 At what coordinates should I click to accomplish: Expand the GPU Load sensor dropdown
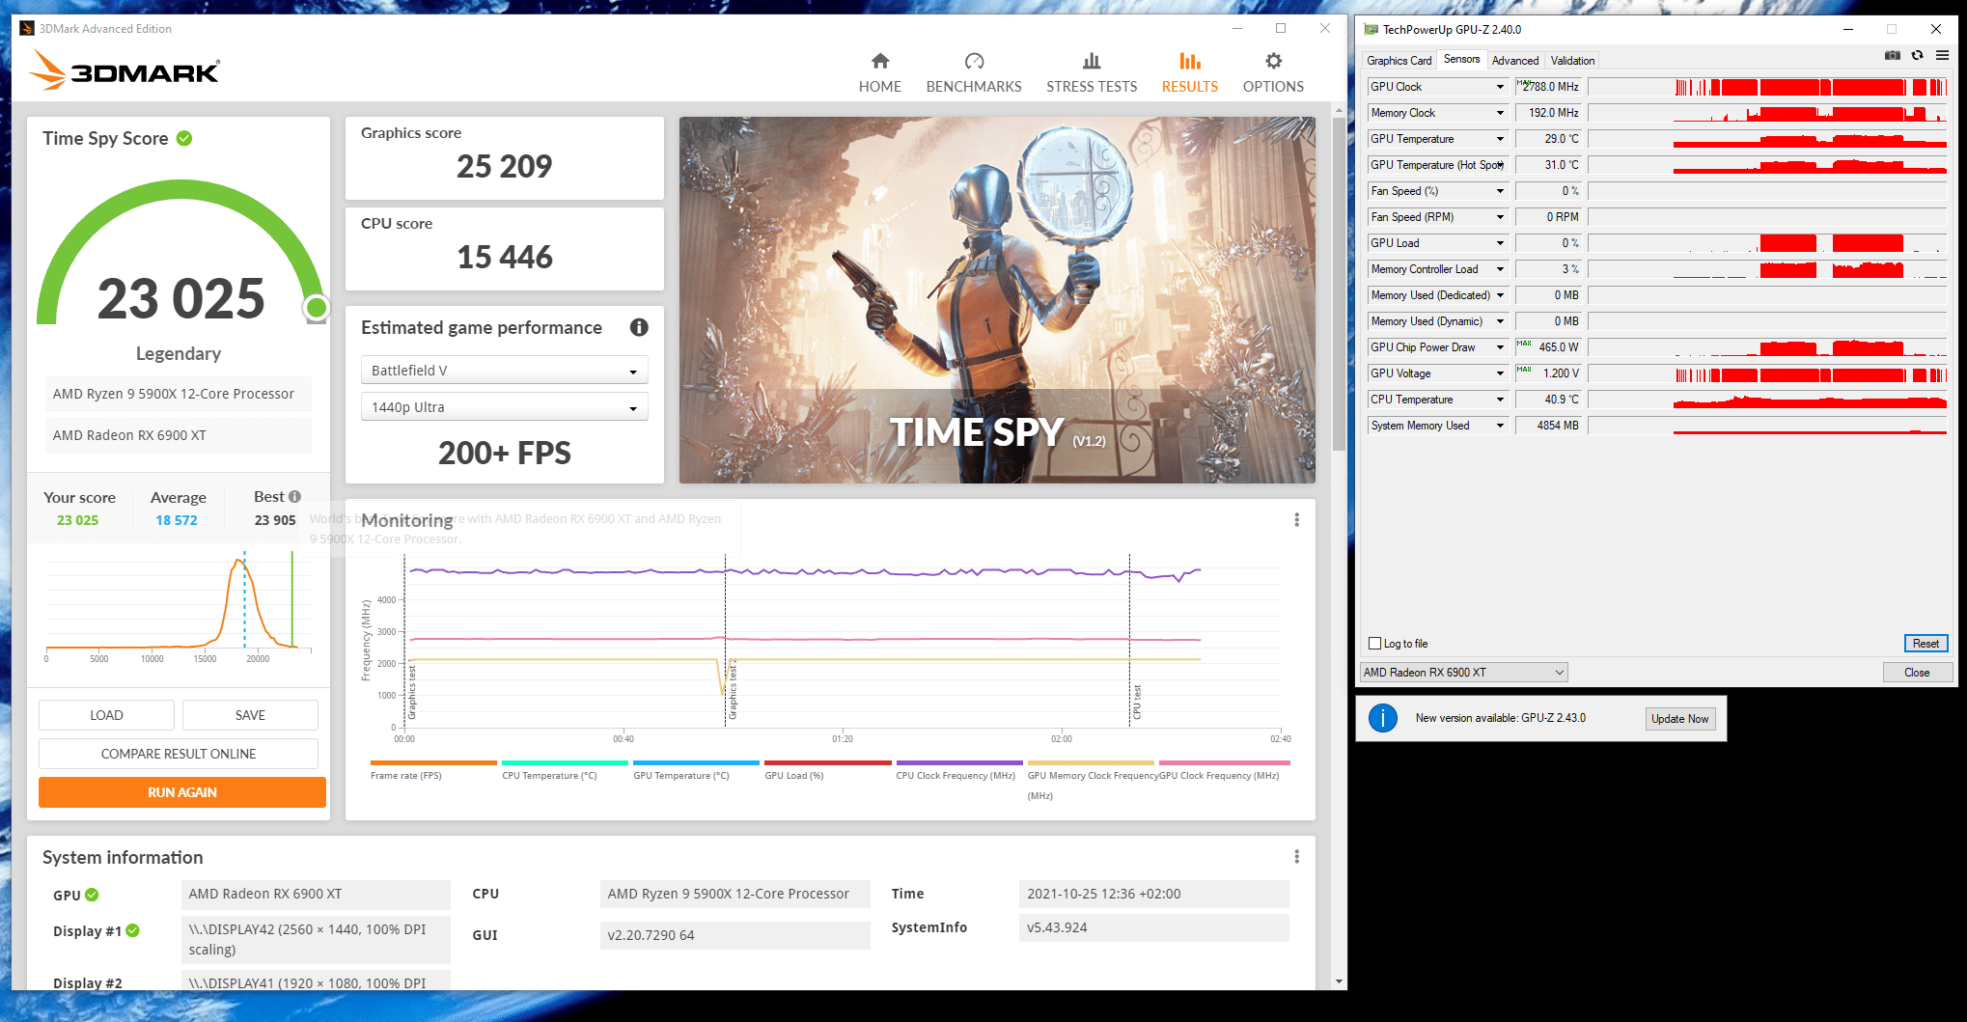coord(1500,243)
